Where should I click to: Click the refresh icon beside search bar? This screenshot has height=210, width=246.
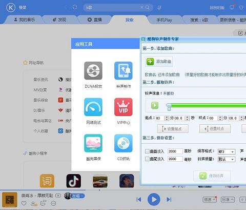pyautogui.click(x=75, y=7)
